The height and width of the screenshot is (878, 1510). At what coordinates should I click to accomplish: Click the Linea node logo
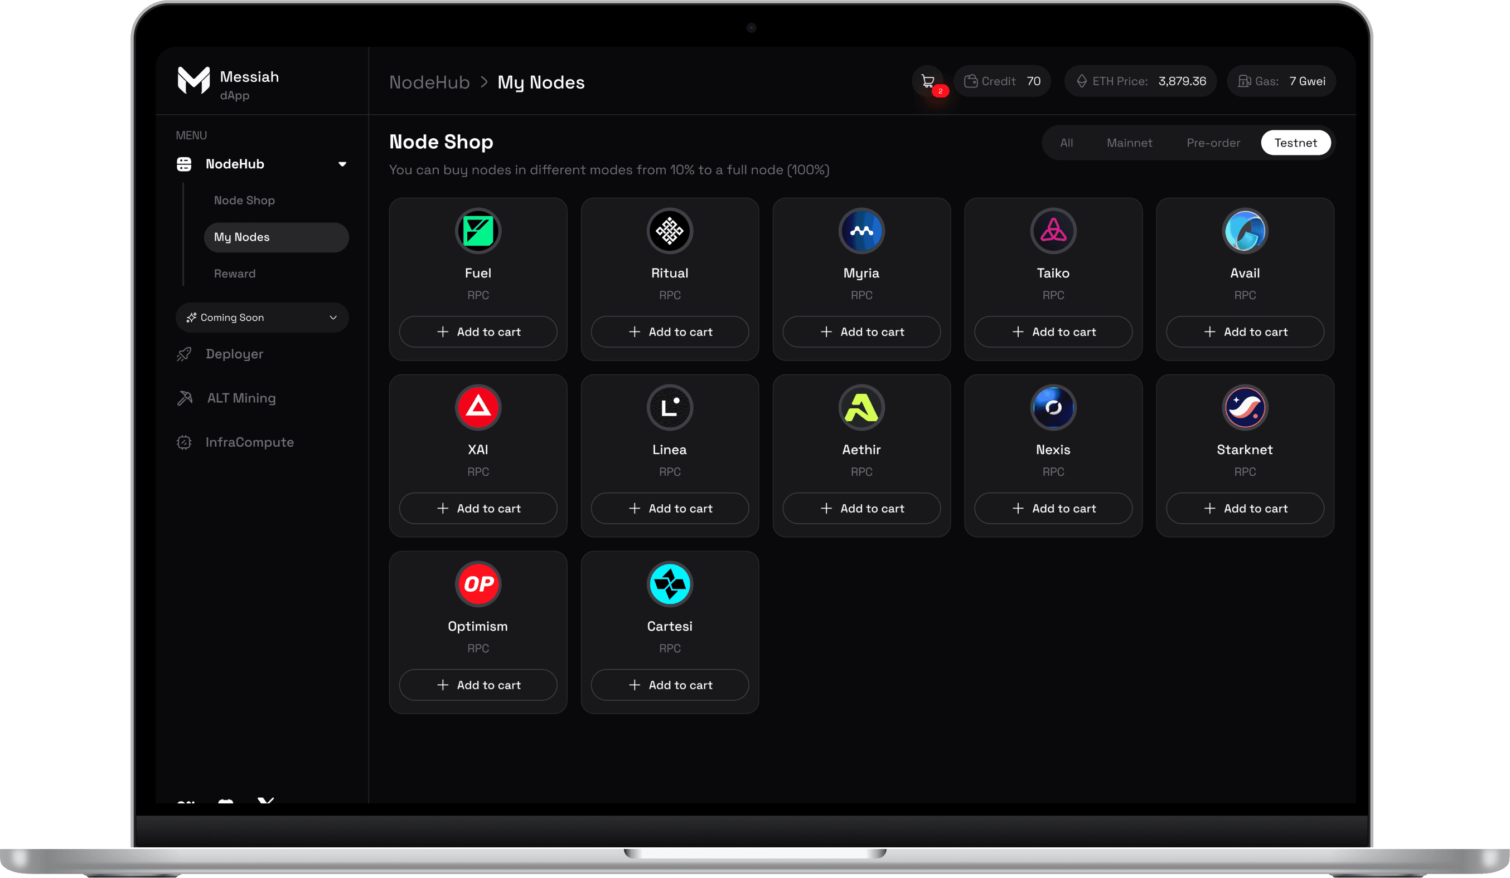[x=669, y=408]
